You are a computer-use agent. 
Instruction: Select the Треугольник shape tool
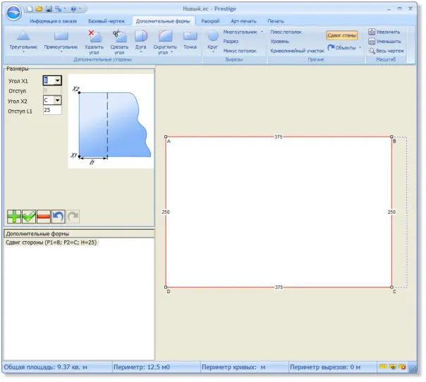point(23,39)
